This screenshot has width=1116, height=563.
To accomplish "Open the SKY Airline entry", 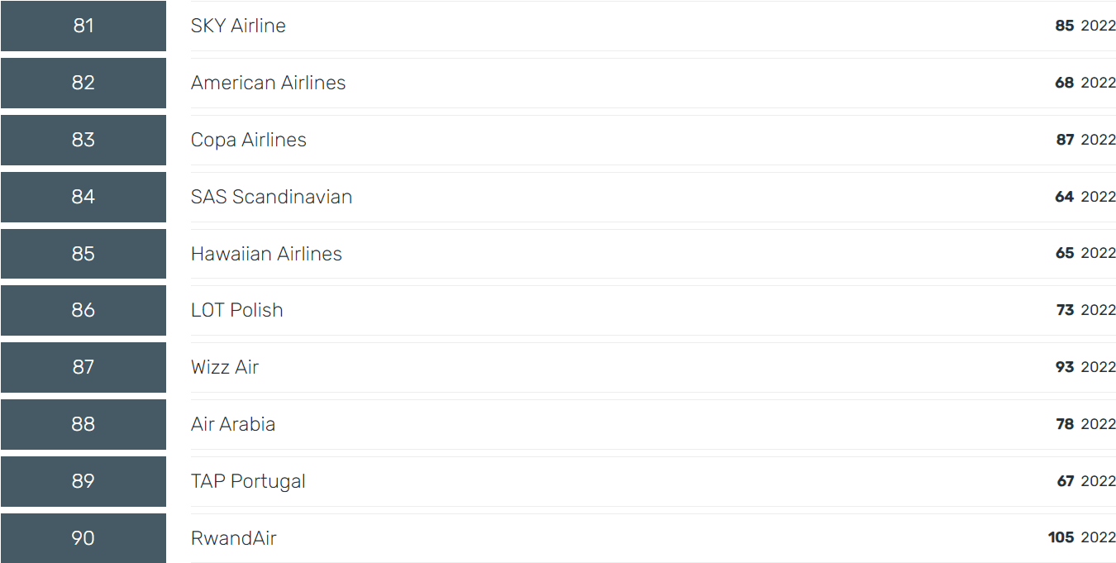I will (x=238, y=26).
